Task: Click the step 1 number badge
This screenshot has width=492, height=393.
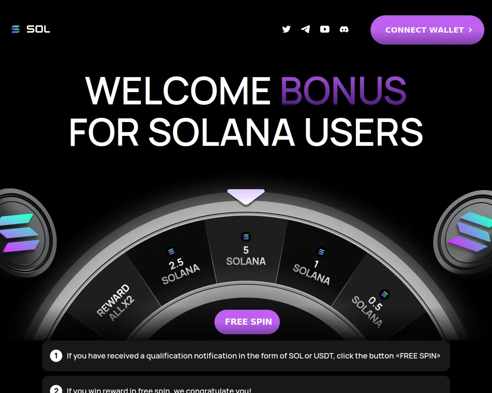Action: [x=56, y=356]
